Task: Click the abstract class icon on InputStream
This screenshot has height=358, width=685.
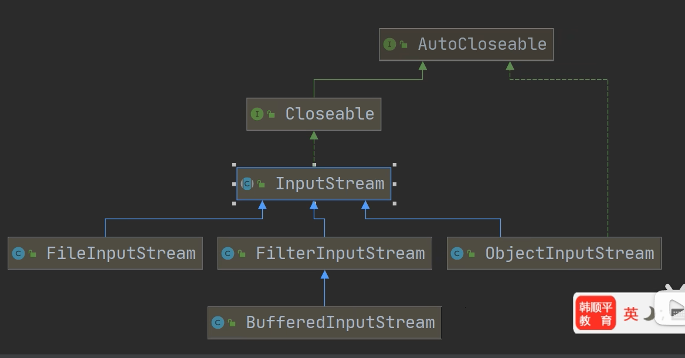Action: click(247, 184)
